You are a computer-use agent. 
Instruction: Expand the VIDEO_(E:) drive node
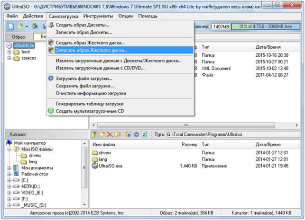tap(9, 193)
